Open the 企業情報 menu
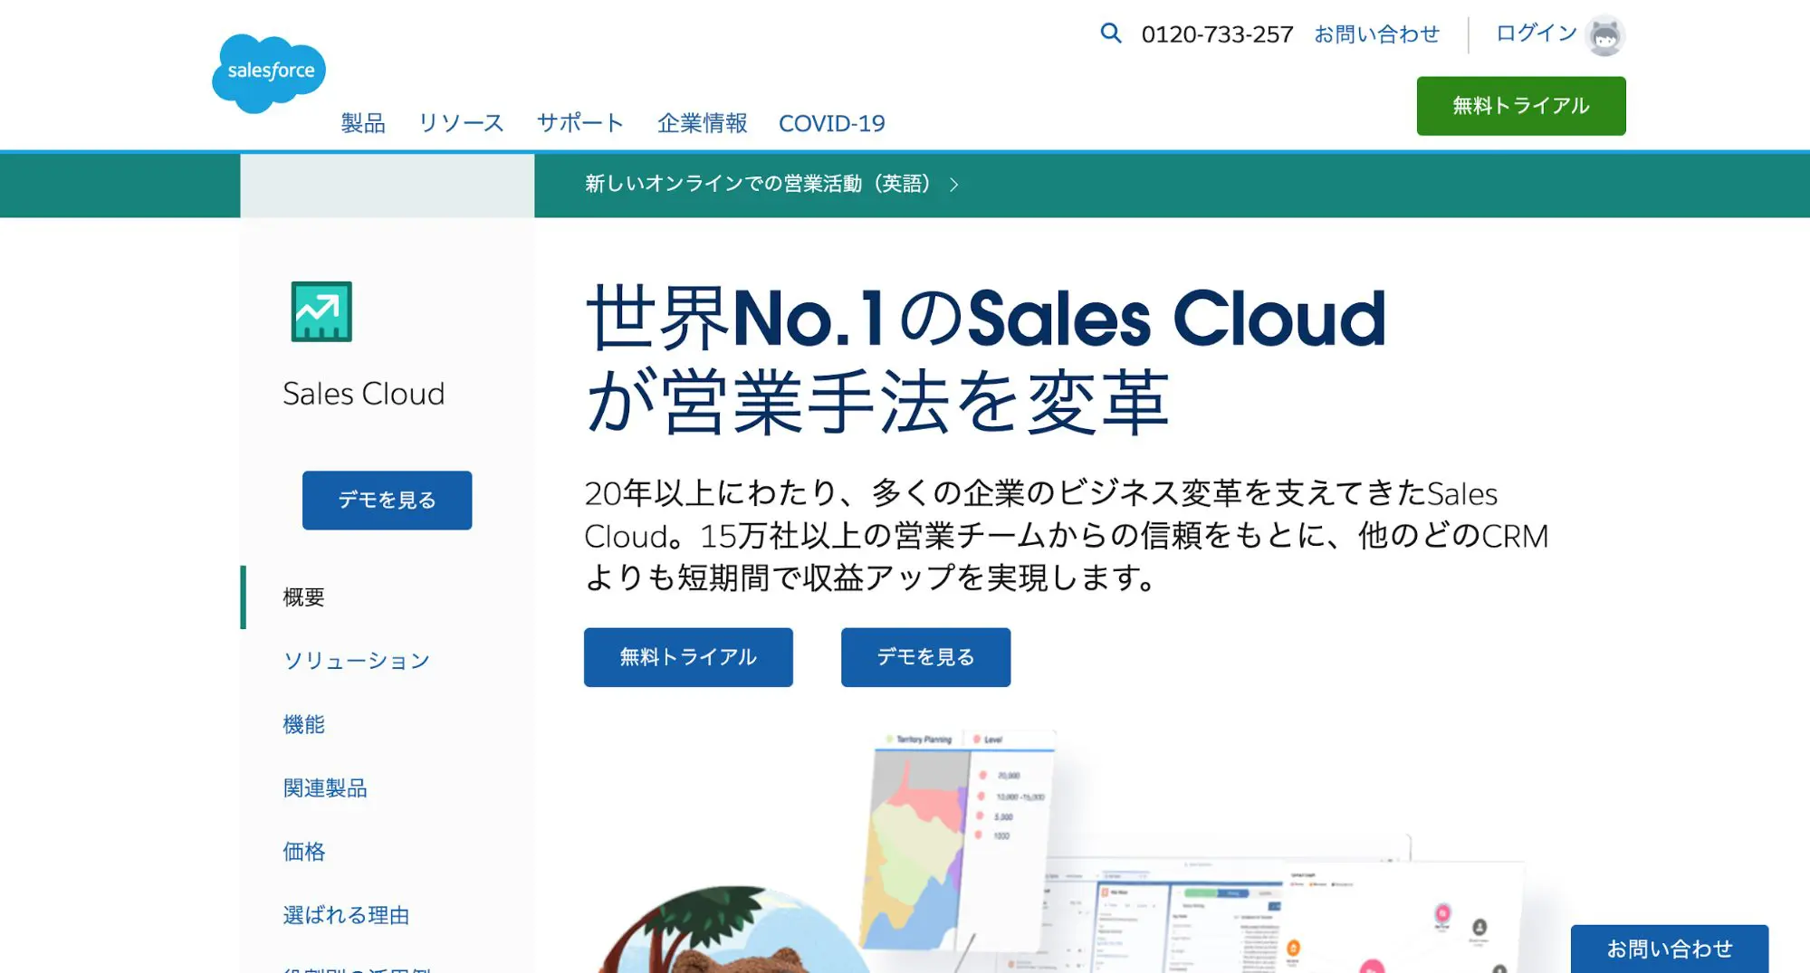The height and width of the screenshot is (973, 1810). click(702, 123)
